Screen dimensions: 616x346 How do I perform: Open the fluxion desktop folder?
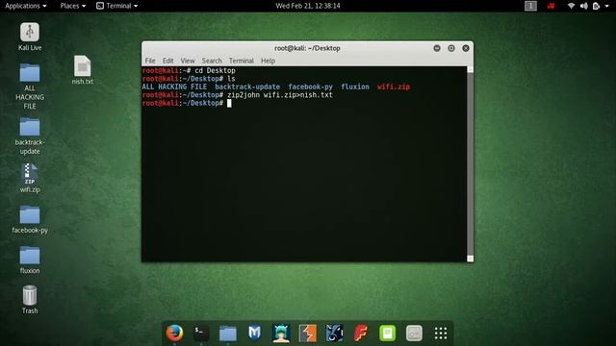[30, 260]
